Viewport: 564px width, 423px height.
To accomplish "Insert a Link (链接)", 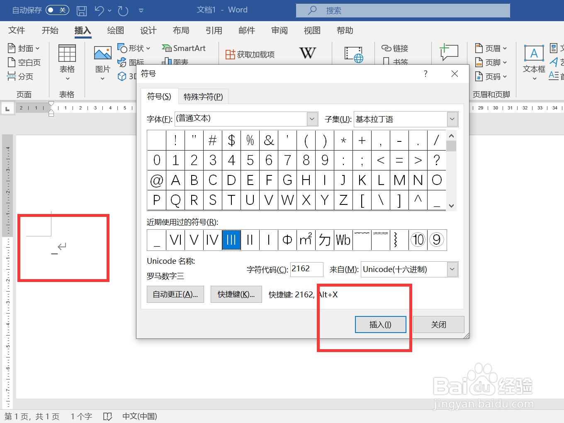I will (x=395, y=49).
